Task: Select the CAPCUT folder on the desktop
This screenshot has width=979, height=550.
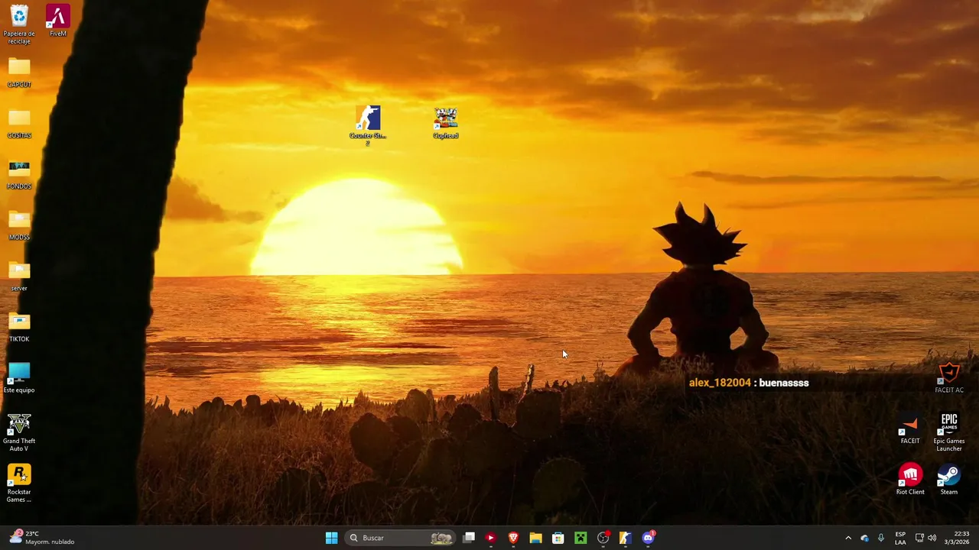Action: click(19, 72)
